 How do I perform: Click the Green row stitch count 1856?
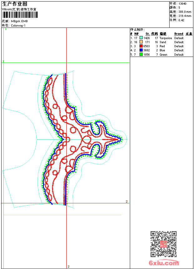tap(147, 54)
